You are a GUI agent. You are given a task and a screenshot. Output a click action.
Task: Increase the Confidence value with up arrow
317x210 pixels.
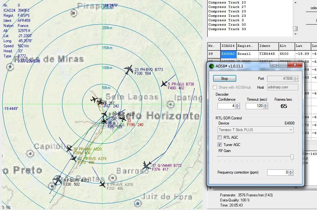pos(238,105)
